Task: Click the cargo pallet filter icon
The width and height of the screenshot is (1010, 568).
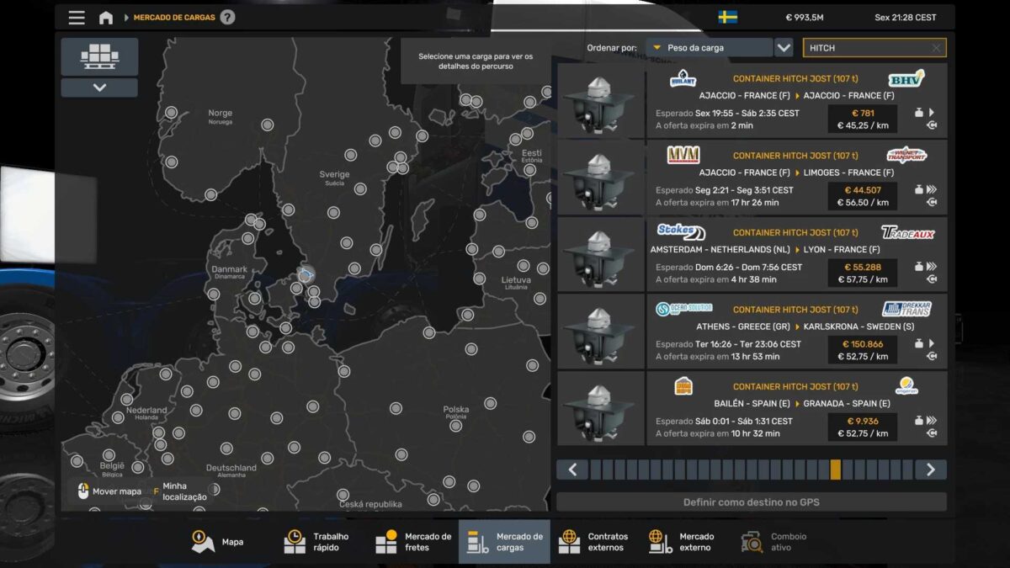Action: click(99, 56)
